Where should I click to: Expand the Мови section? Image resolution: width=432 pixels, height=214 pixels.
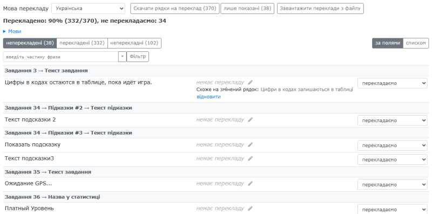[x=12, y=31]
